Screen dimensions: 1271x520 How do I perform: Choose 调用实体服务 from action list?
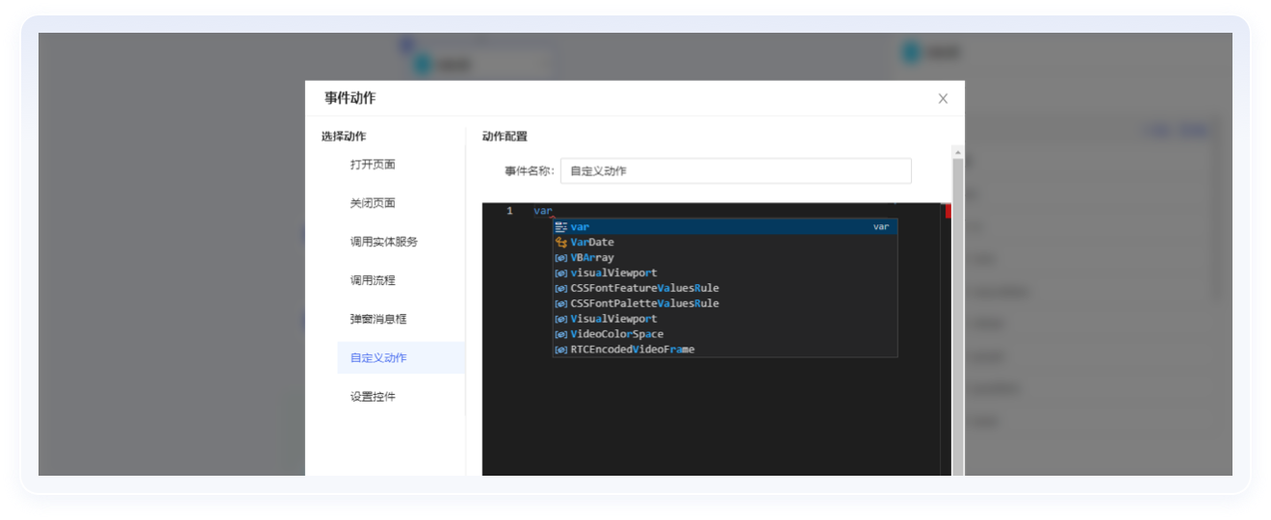click(384, 242)
